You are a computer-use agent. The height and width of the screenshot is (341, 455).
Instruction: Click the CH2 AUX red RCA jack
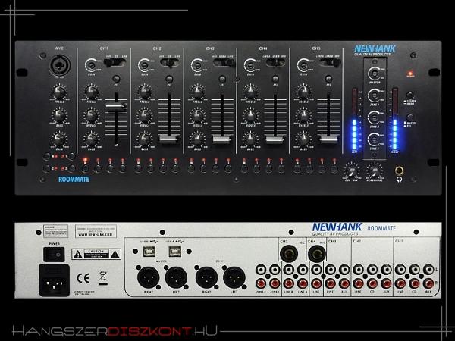[386, 283]
